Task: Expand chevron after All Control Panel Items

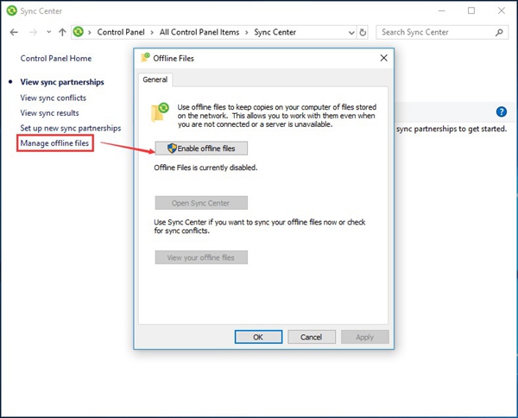Action: [246, 32]
